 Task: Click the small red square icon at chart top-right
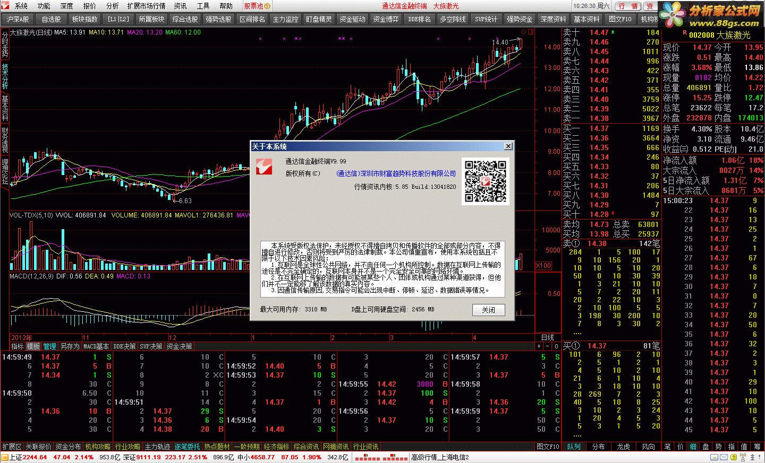(531, 32)
